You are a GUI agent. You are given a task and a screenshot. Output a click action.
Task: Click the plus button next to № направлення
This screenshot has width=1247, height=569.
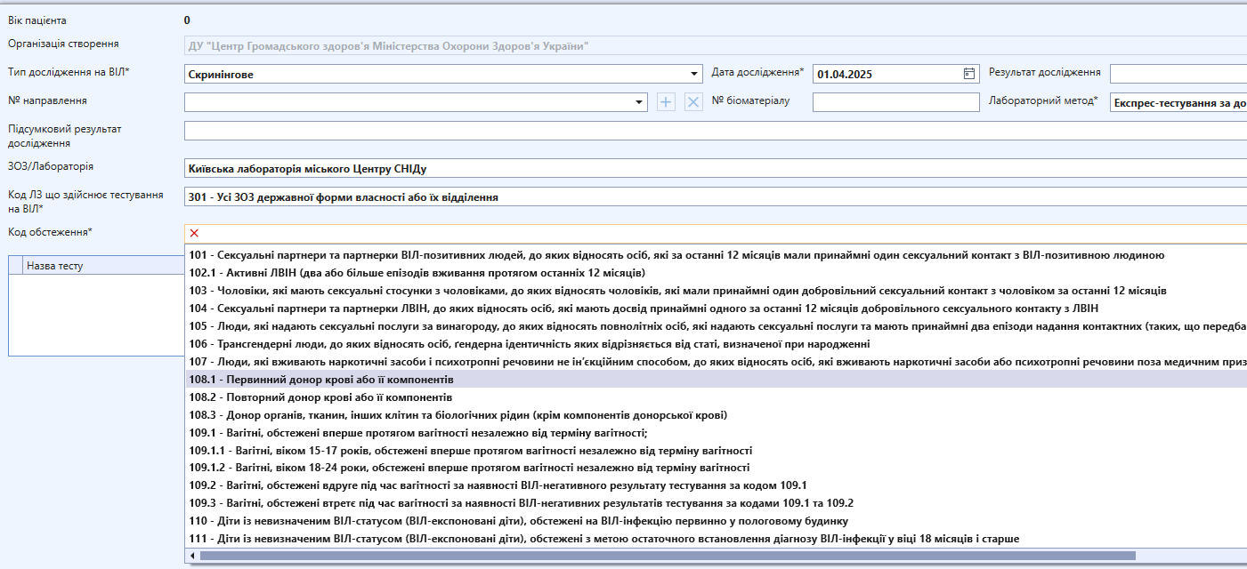(x=666, y=102)
